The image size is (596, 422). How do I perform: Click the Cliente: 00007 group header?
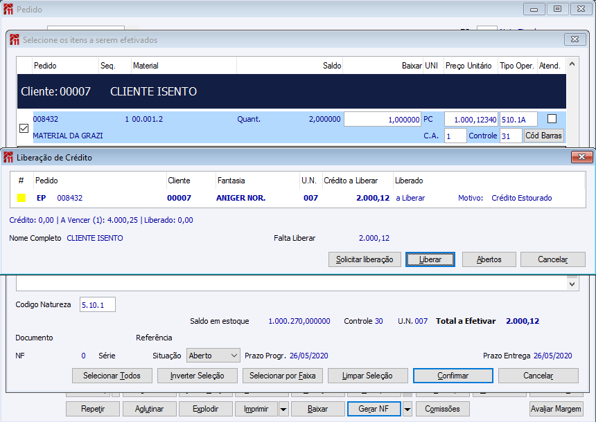292,91
